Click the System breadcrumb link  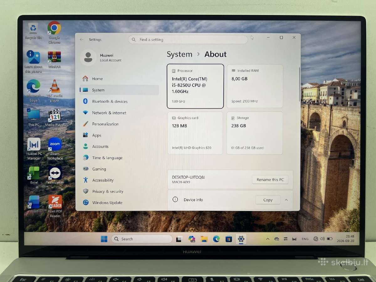pyautogui.click(x=180, y=54)
